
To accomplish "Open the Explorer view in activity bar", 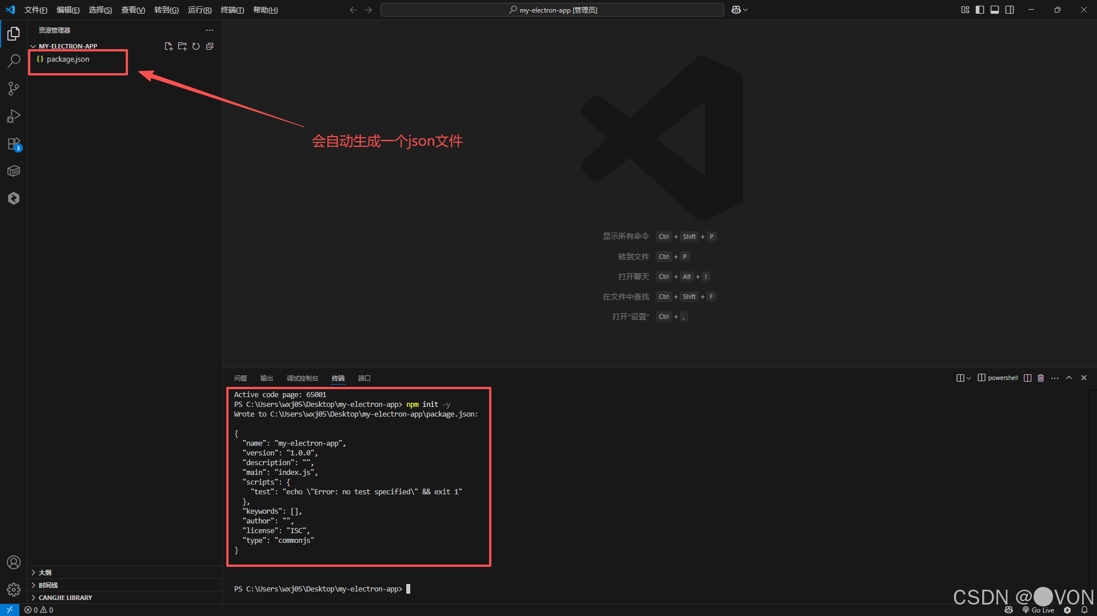I will tap(14, 34).
